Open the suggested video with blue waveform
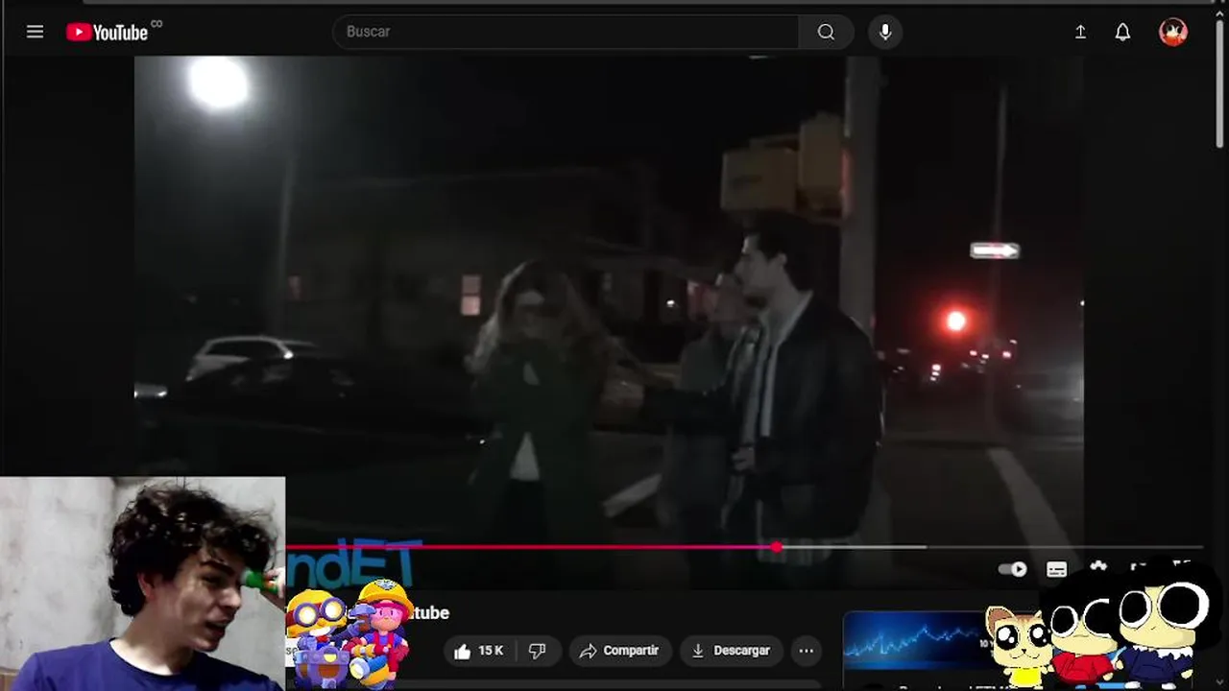 pos(913,640)
